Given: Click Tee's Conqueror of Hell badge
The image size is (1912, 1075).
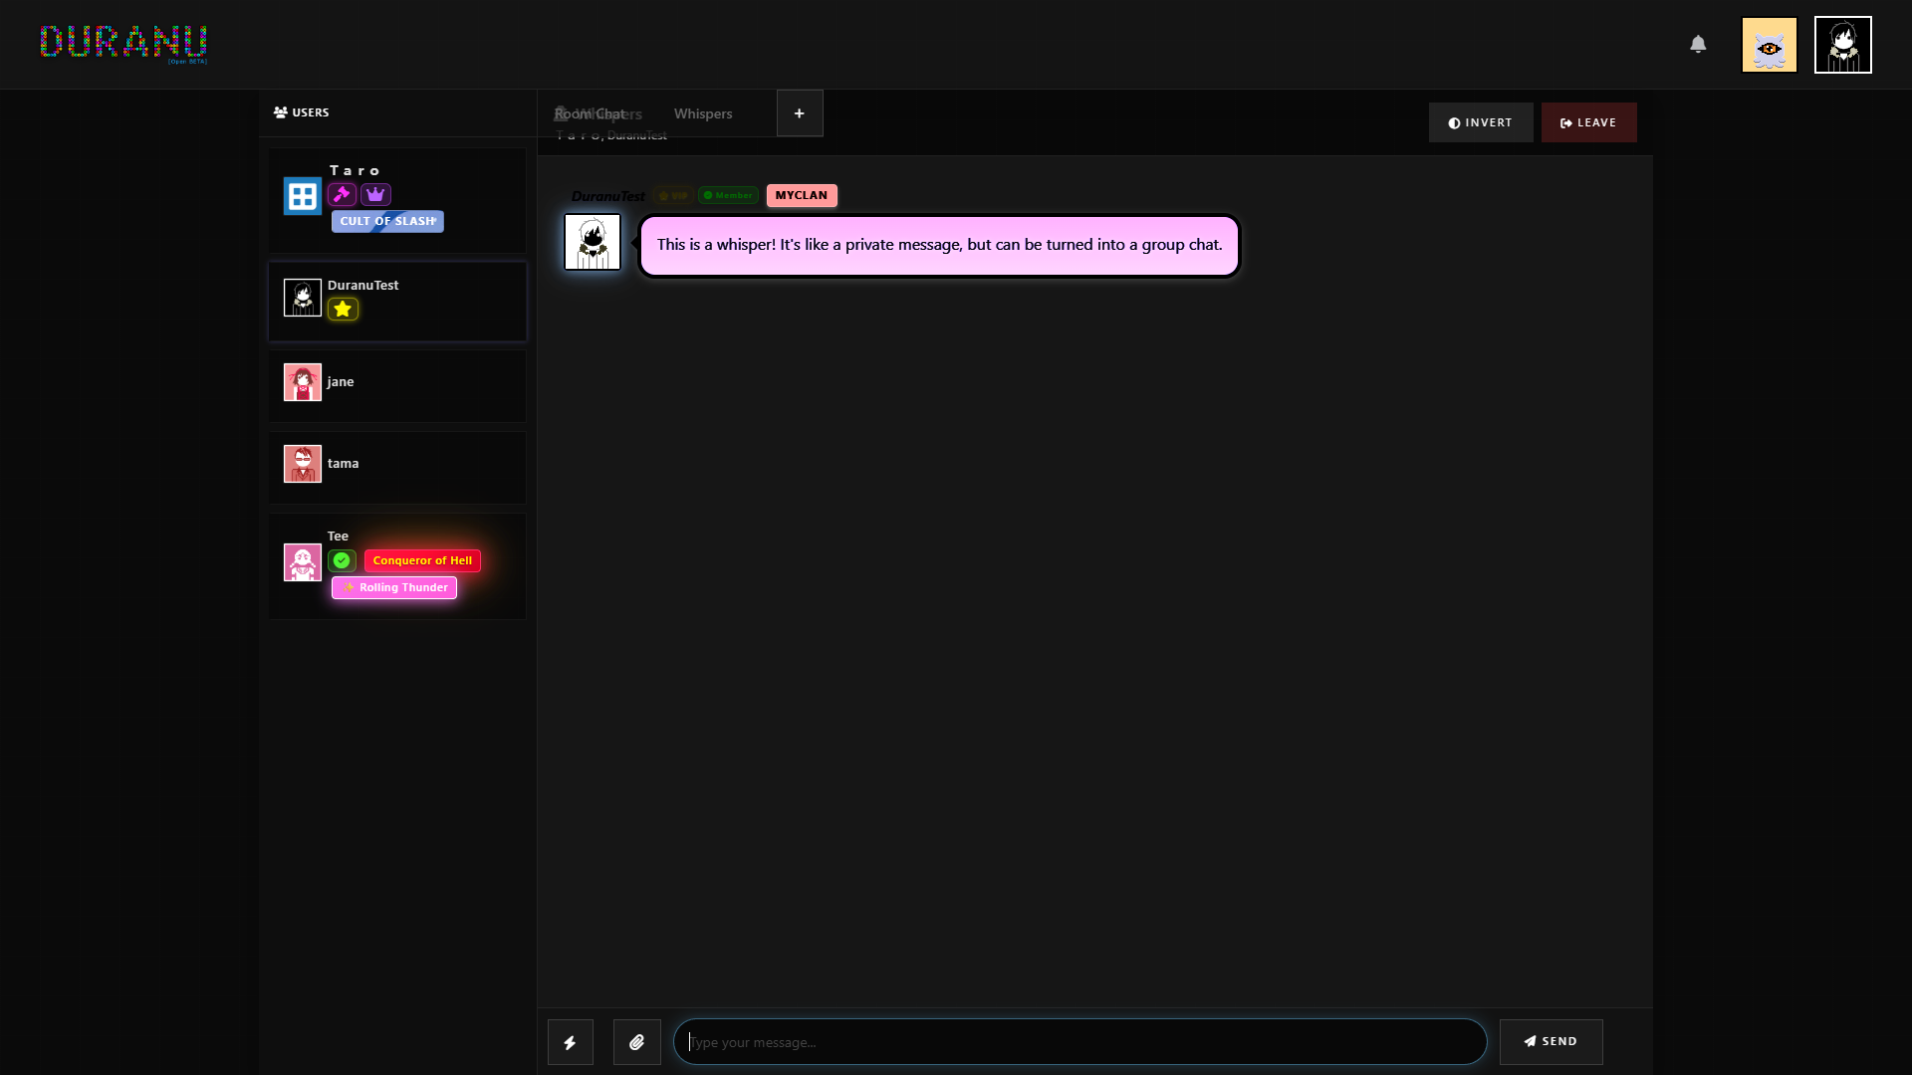Looking at the screenshot, I should tap(422, 560).
